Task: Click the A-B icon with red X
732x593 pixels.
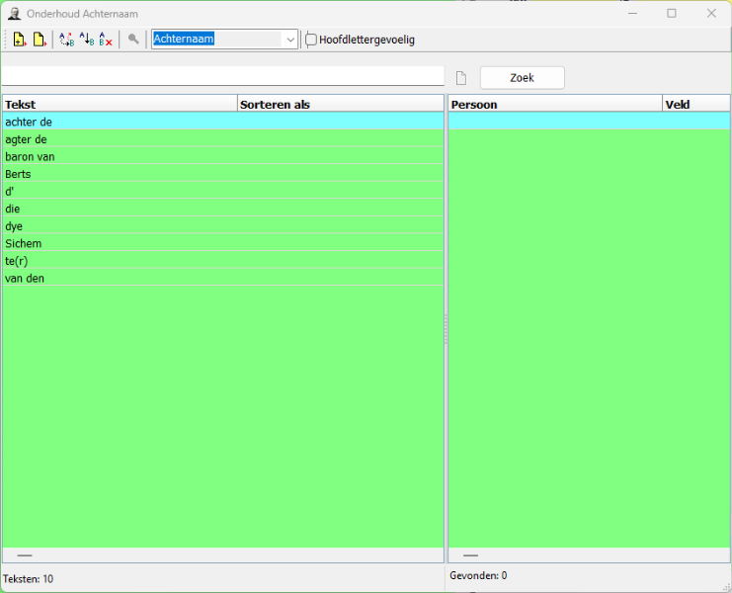Action: click(106, 40)
